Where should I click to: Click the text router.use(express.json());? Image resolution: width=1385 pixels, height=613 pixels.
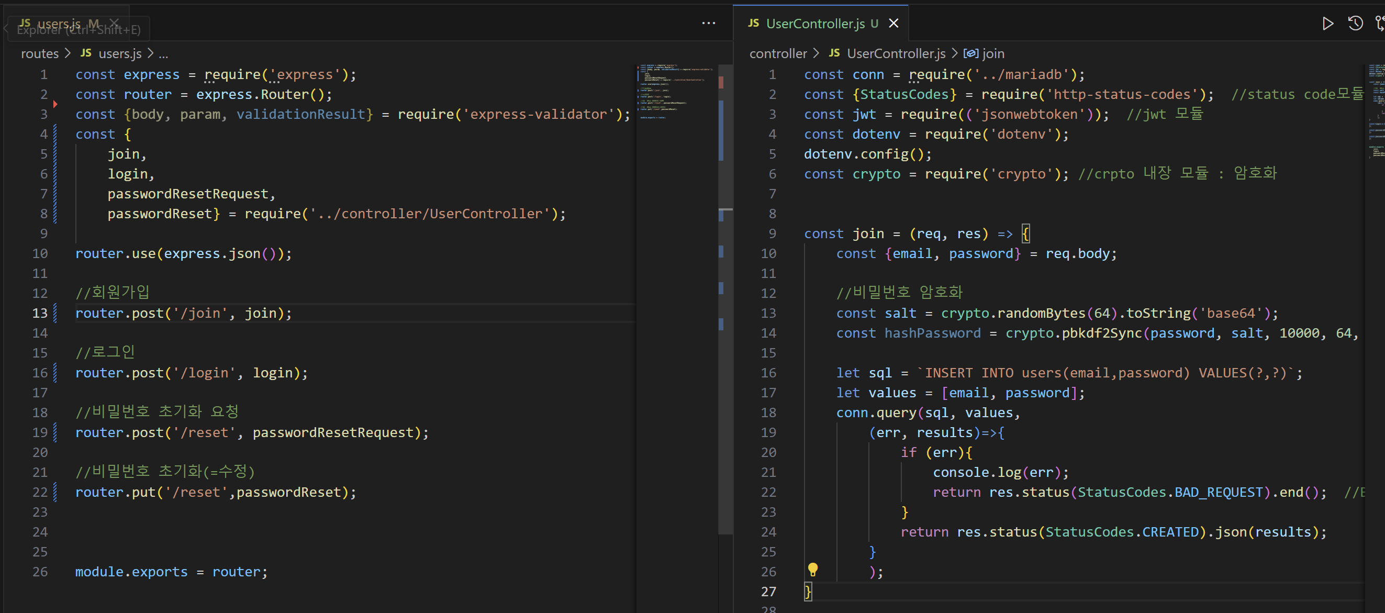point(183,254)
